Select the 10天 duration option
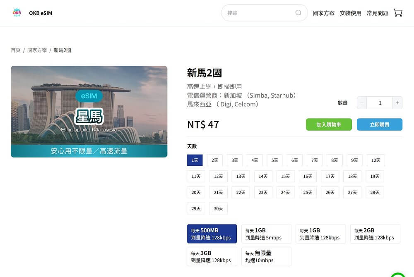Image resolution: width=414 pixels, height=277 pixels. click(x=376, y=160)
